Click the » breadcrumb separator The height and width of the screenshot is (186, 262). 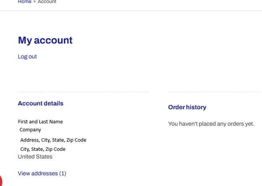(34, 2)
